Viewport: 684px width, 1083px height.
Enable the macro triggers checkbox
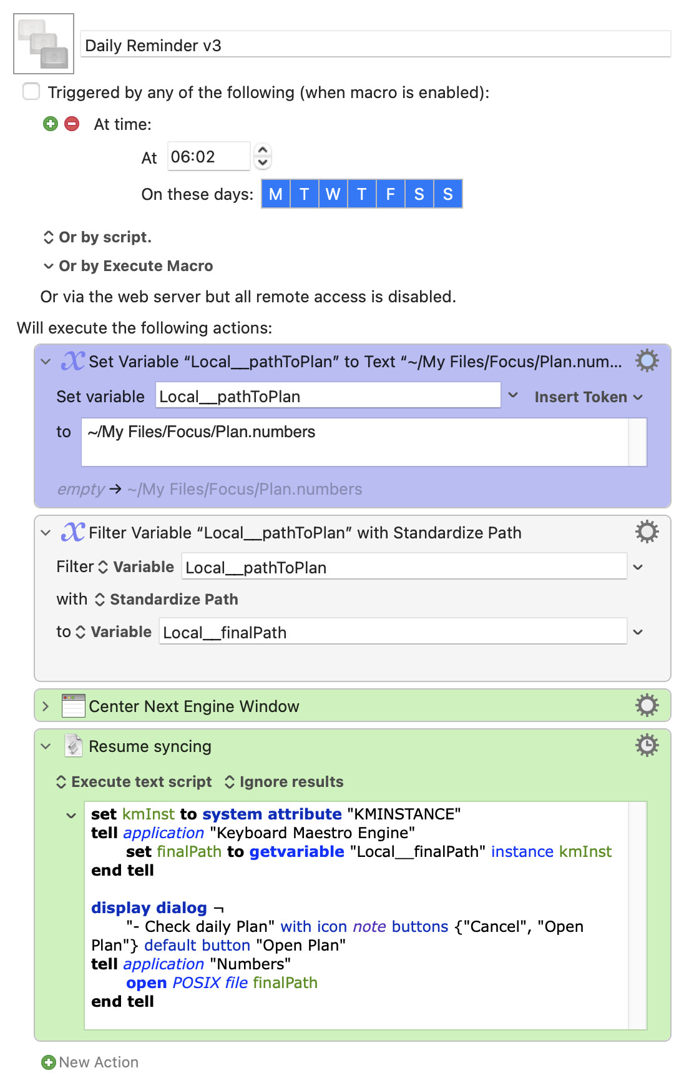coord(31,92)
